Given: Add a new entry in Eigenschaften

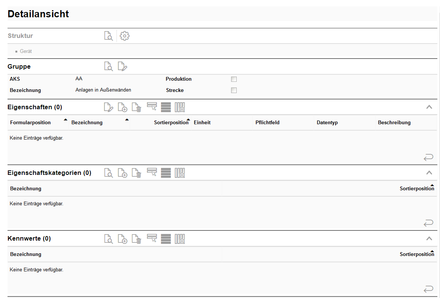Looking at the screenshot, I should click(x=122, y=107).
